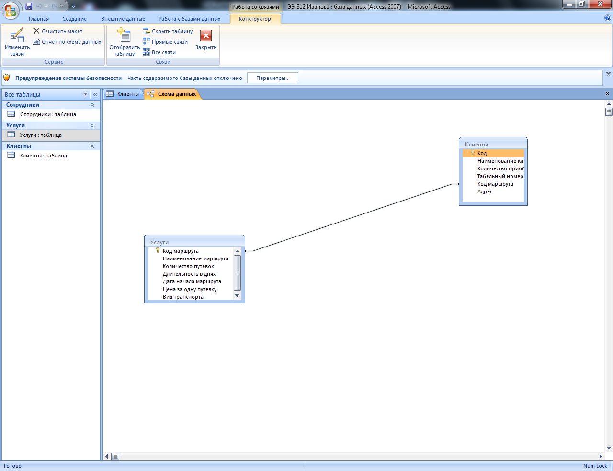This screenshot has height=471, width=613.
Task: Select the Услуги table box title bar
Action: [194, 242]
